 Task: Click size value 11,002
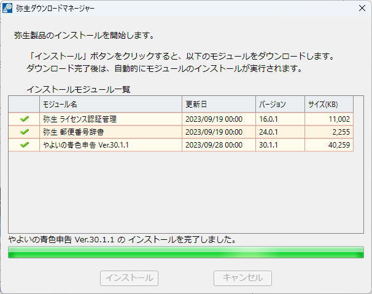point(339,119)
